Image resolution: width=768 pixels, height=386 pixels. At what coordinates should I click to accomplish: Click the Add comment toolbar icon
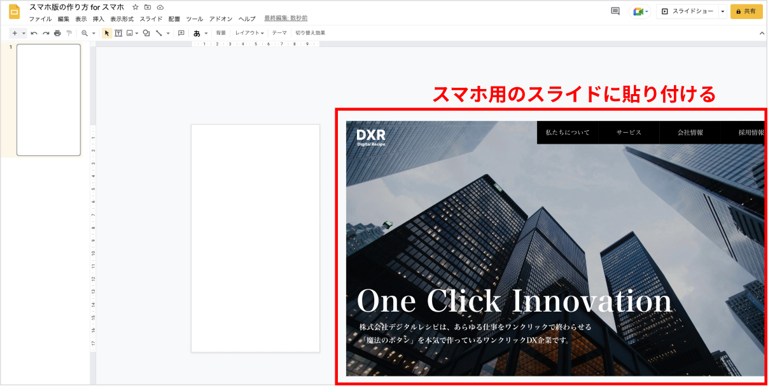coord(181,33)
